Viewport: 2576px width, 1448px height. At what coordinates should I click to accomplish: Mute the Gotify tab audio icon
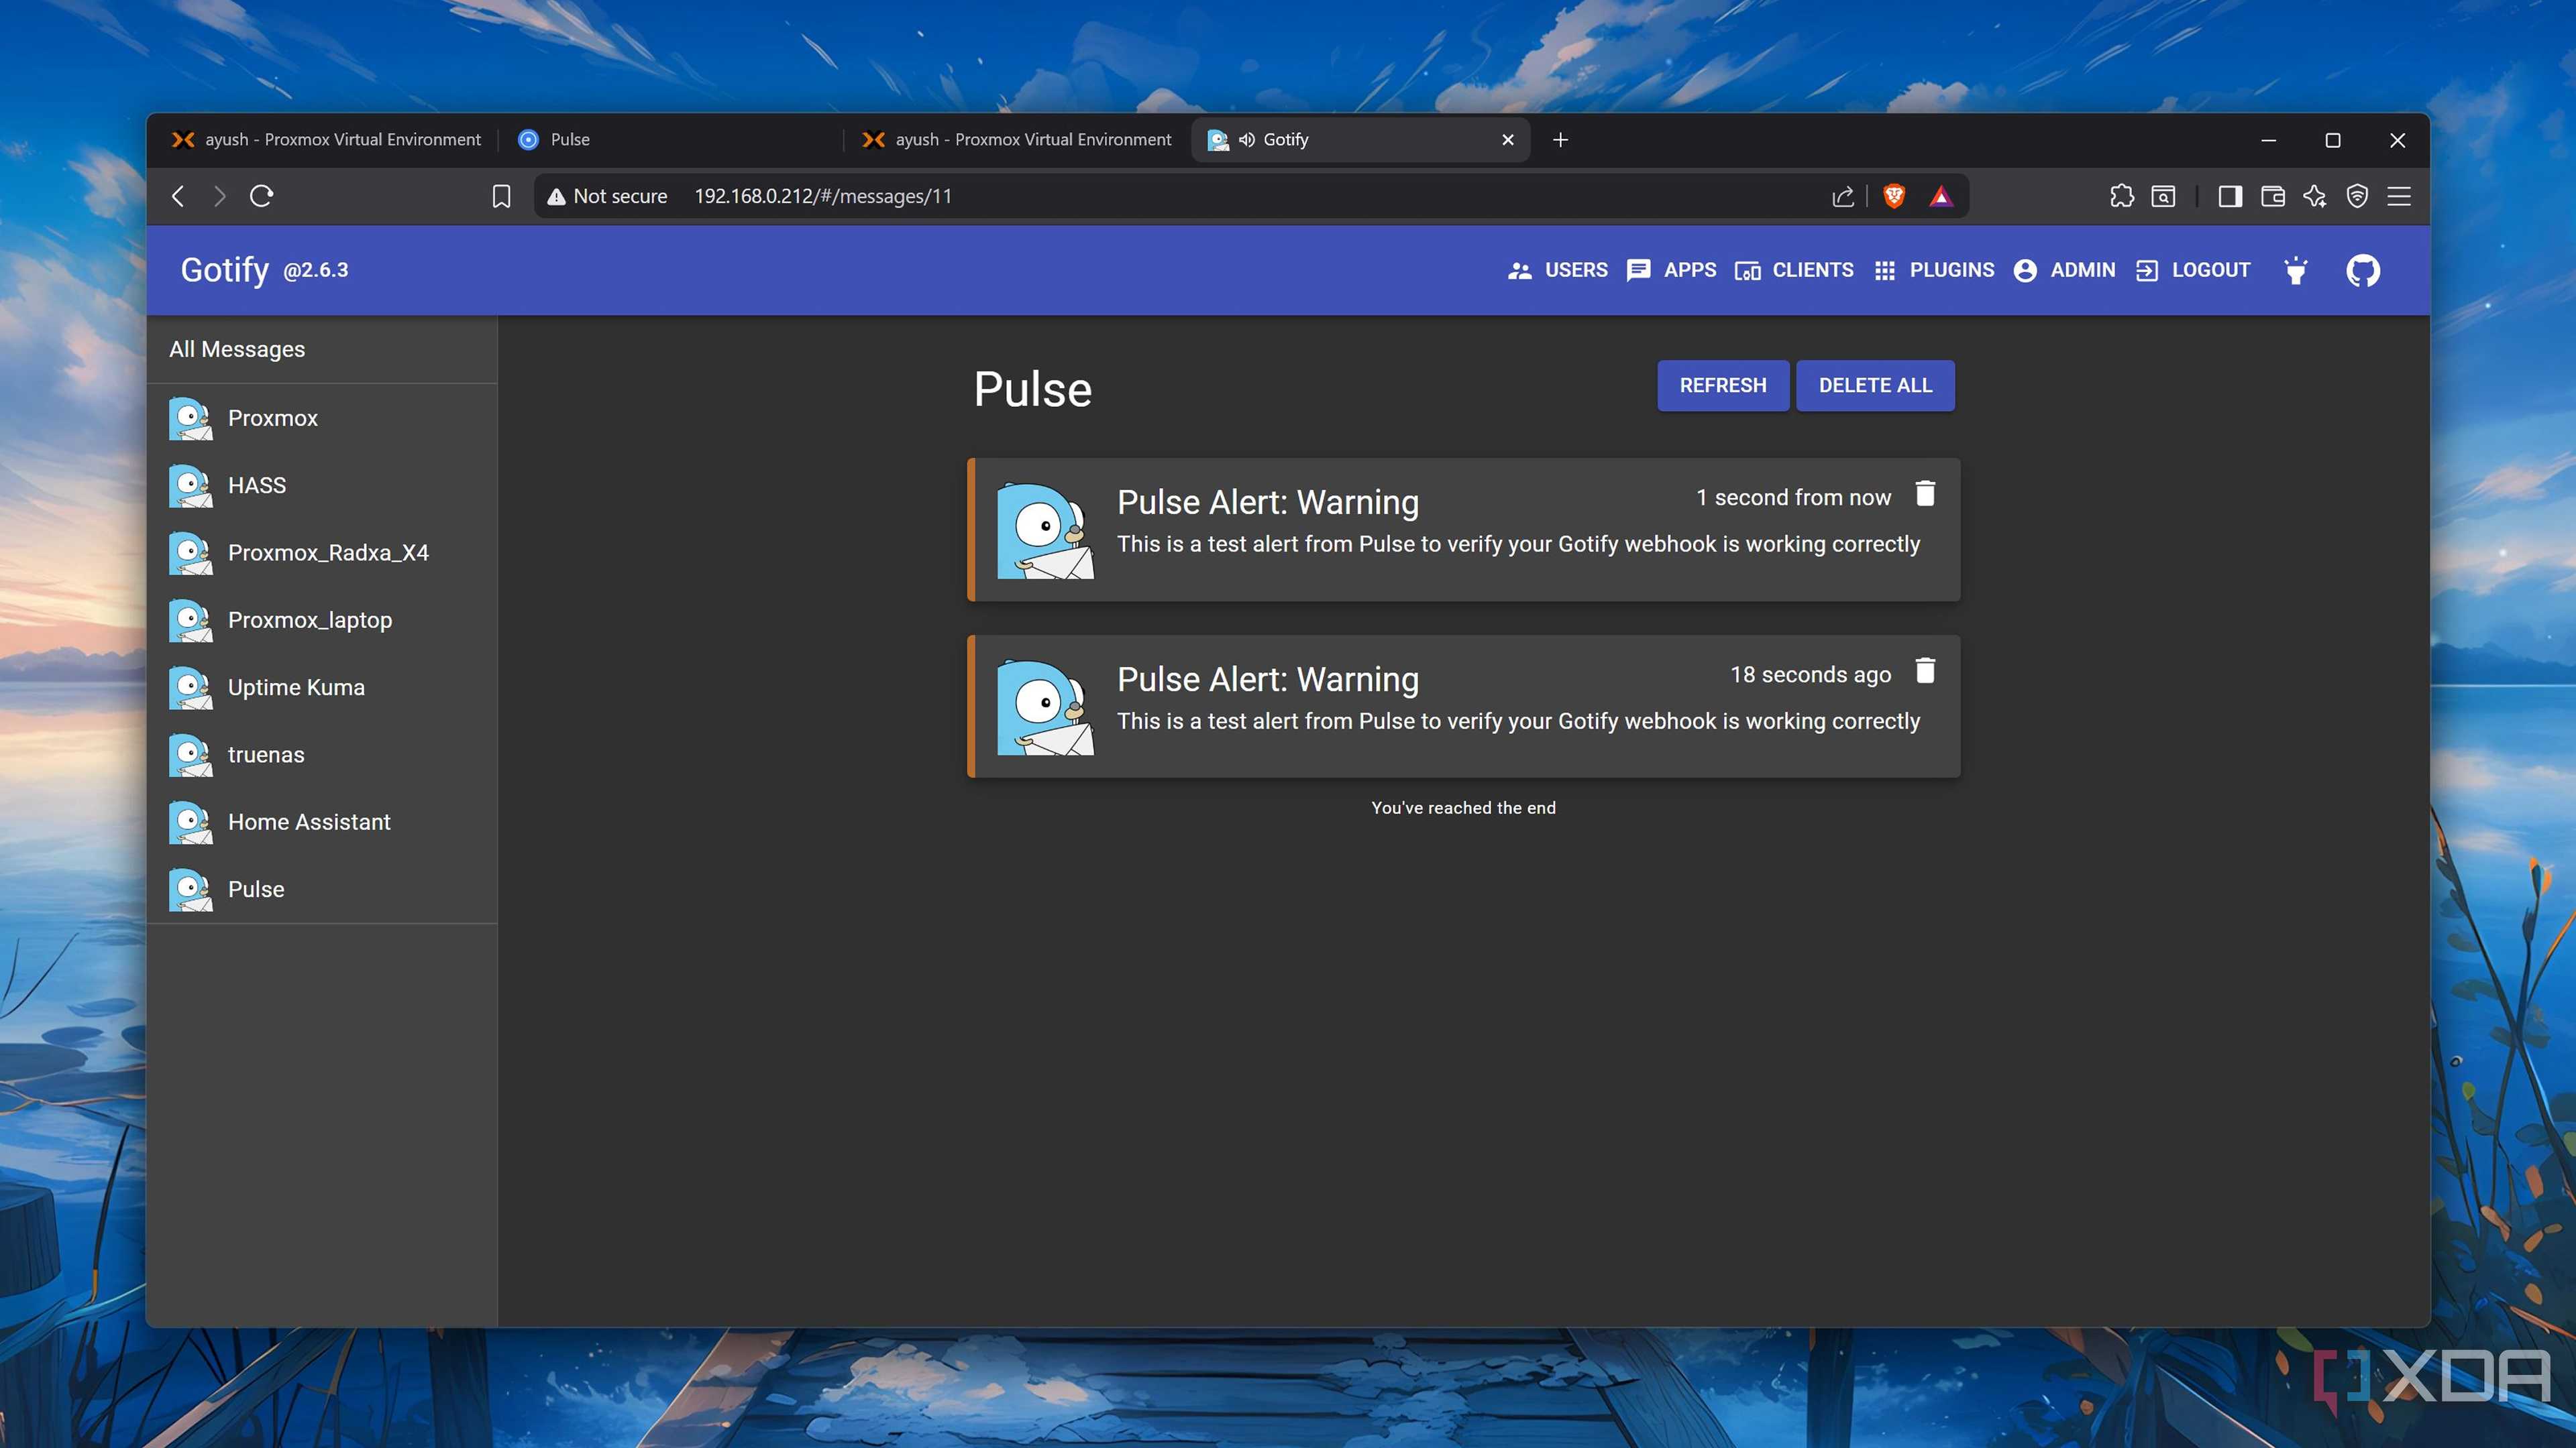coord(1246,140)
